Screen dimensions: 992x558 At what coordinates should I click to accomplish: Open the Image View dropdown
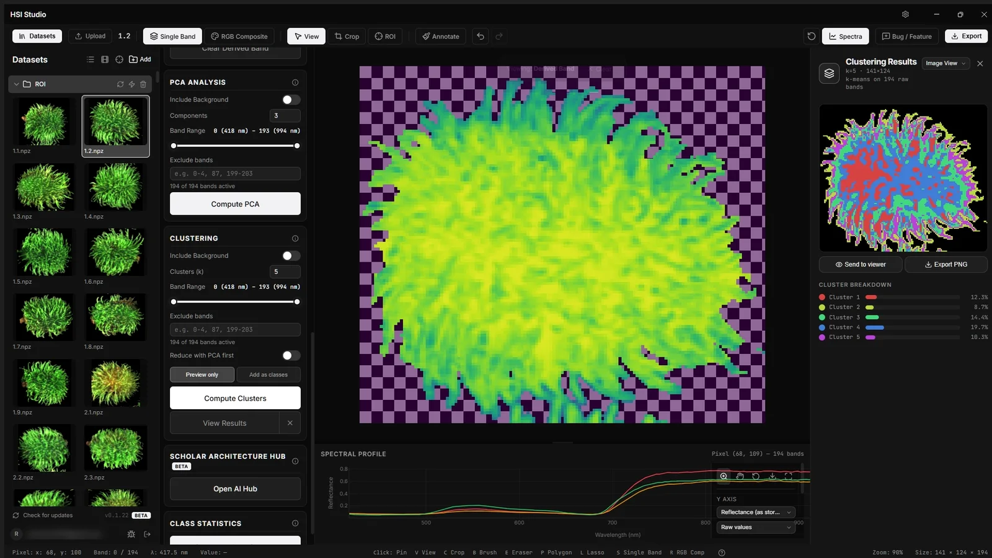[x=945, y=63]
